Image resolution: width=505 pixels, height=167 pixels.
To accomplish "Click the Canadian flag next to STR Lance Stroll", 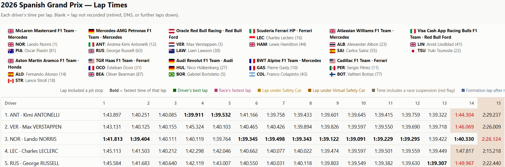I will tap(11, 81).
